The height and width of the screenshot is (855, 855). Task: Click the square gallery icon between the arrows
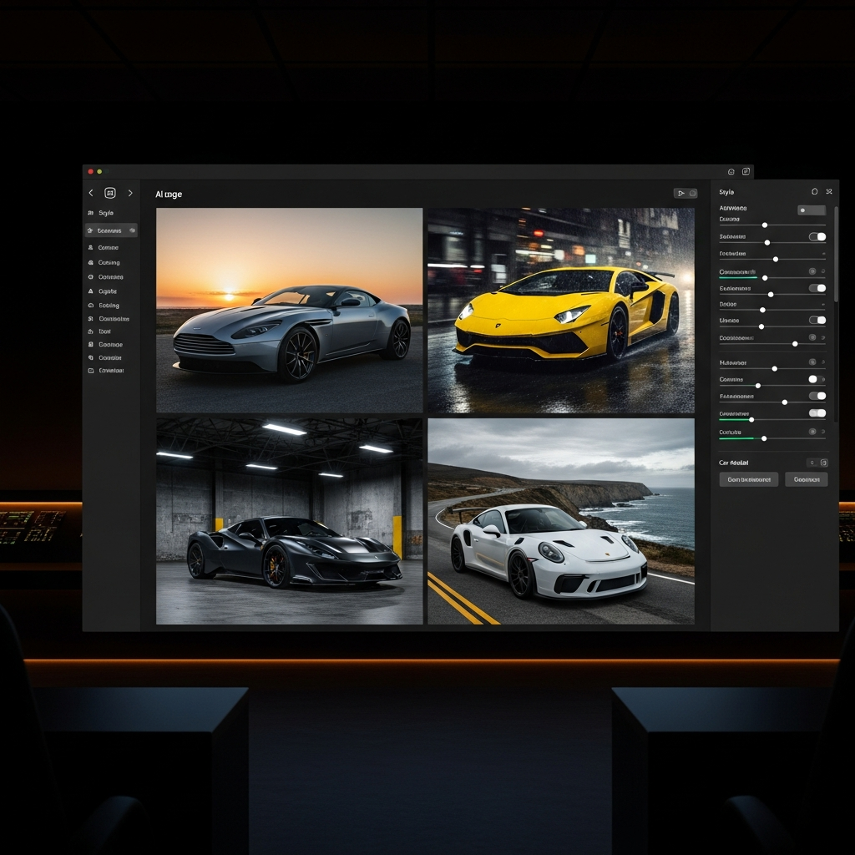[x=110, y=193]
